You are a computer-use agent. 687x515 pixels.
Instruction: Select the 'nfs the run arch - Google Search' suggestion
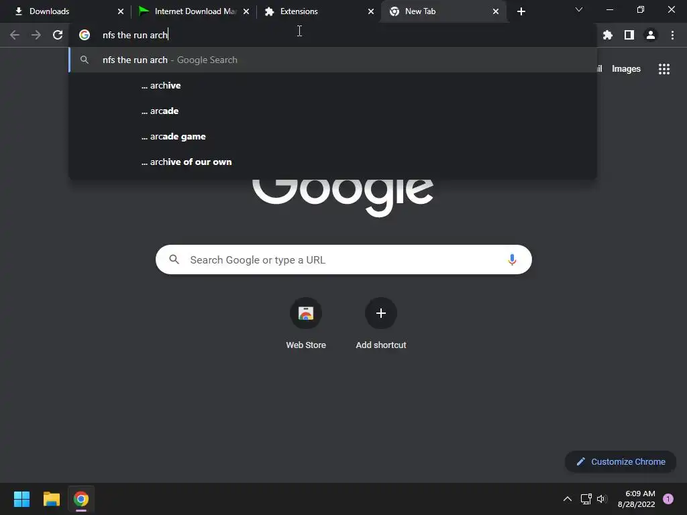point(333,60)
